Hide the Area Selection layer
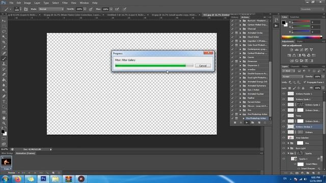 [x=284, y=138]
